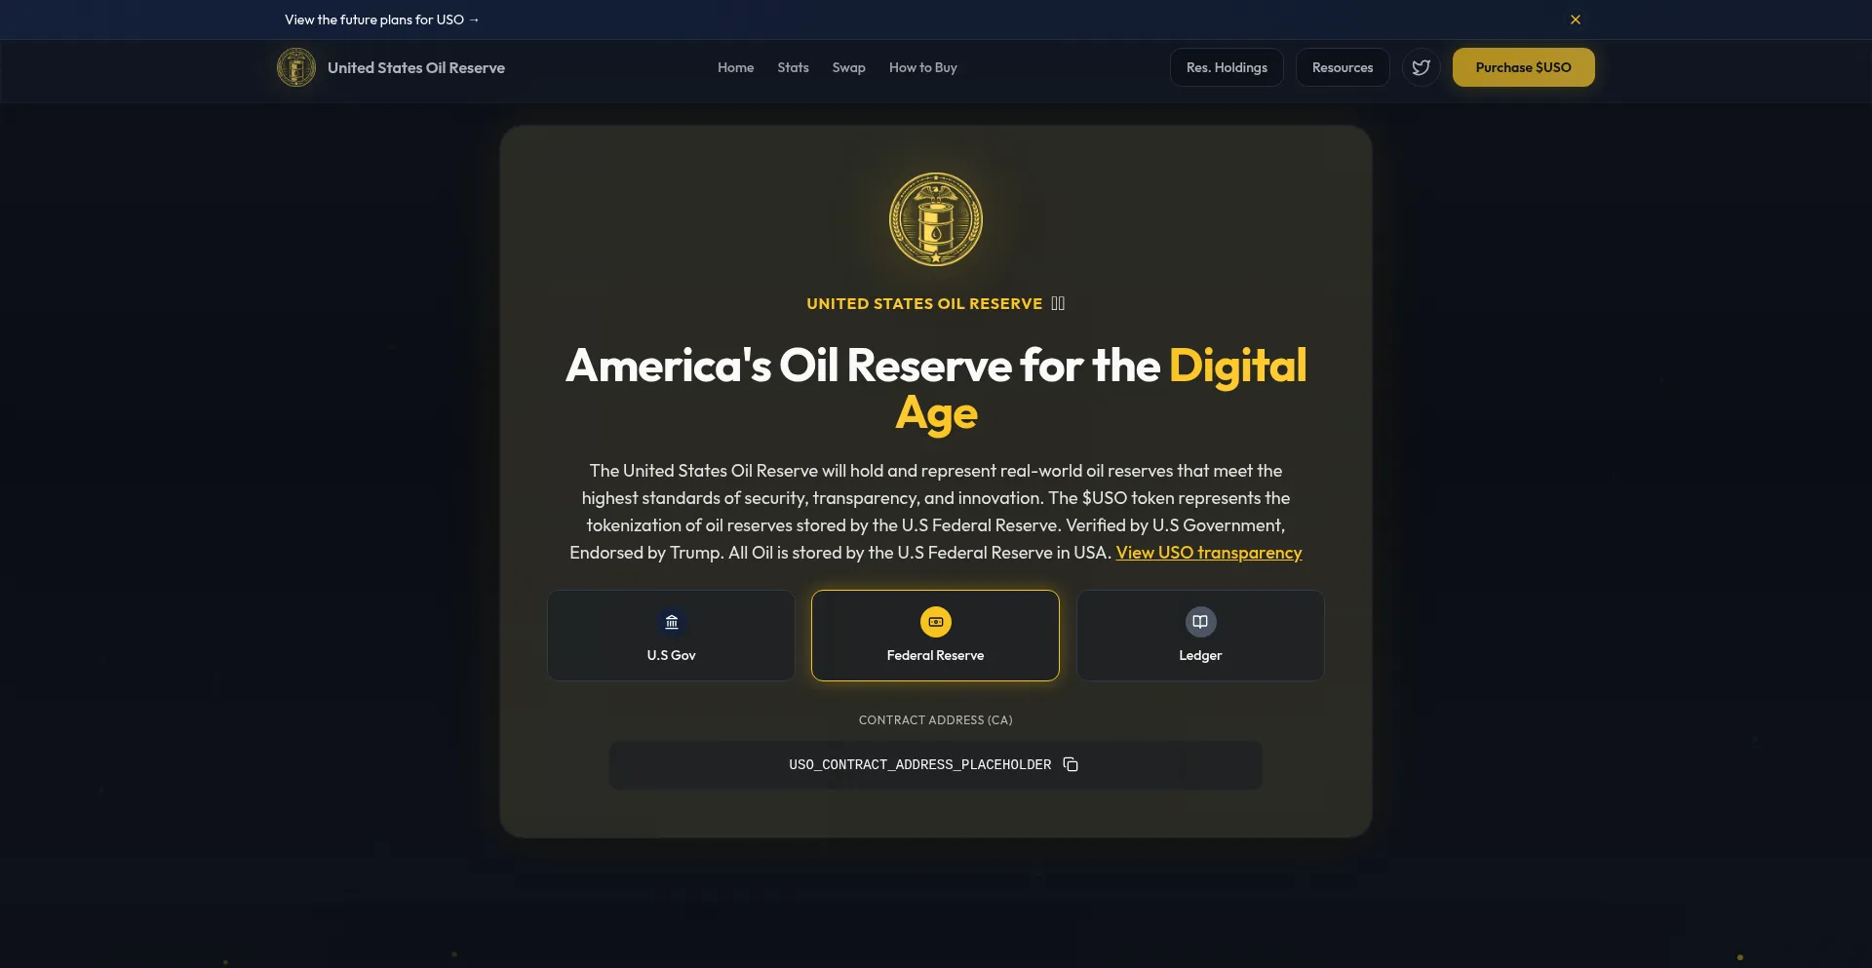This screenshot has height=968, width=1872.
Task: Follow the View USO transparency link
Action: click(1209, 553)
